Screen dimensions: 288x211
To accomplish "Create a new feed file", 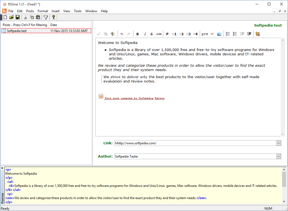I will pos(5,17).
